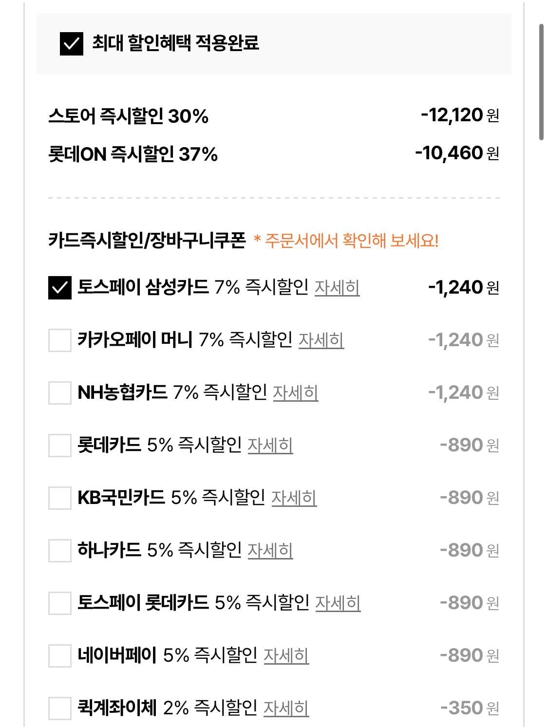Enable NH농협카드 7% discount checkbox
The height and width of the screenshot is (727, 548).
click(59, 392)
